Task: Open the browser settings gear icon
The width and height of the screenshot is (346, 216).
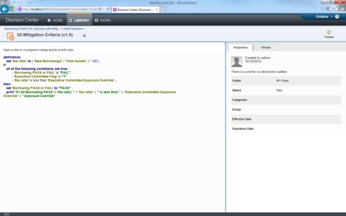Action: (342, 9)
